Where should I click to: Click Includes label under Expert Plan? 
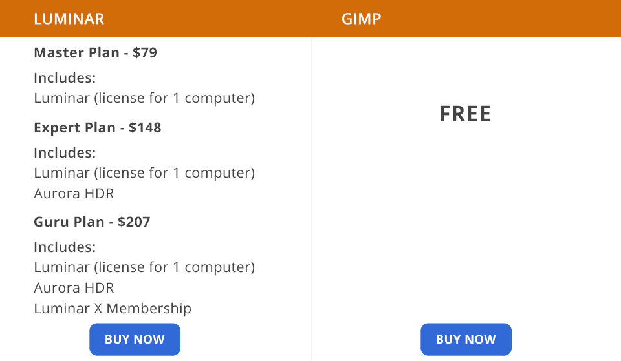point(65,152)
